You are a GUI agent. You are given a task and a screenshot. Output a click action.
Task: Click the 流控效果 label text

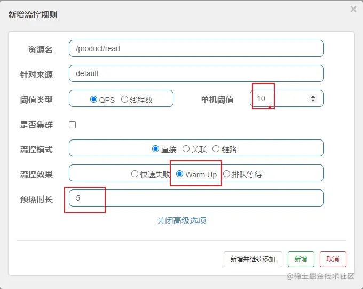tap(36, 174)
